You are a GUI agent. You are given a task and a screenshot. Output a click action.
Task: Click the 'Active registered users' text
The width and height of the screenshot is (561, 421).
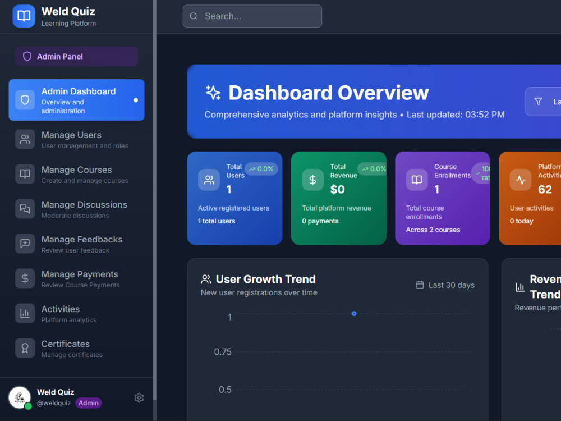click(233, 208)
